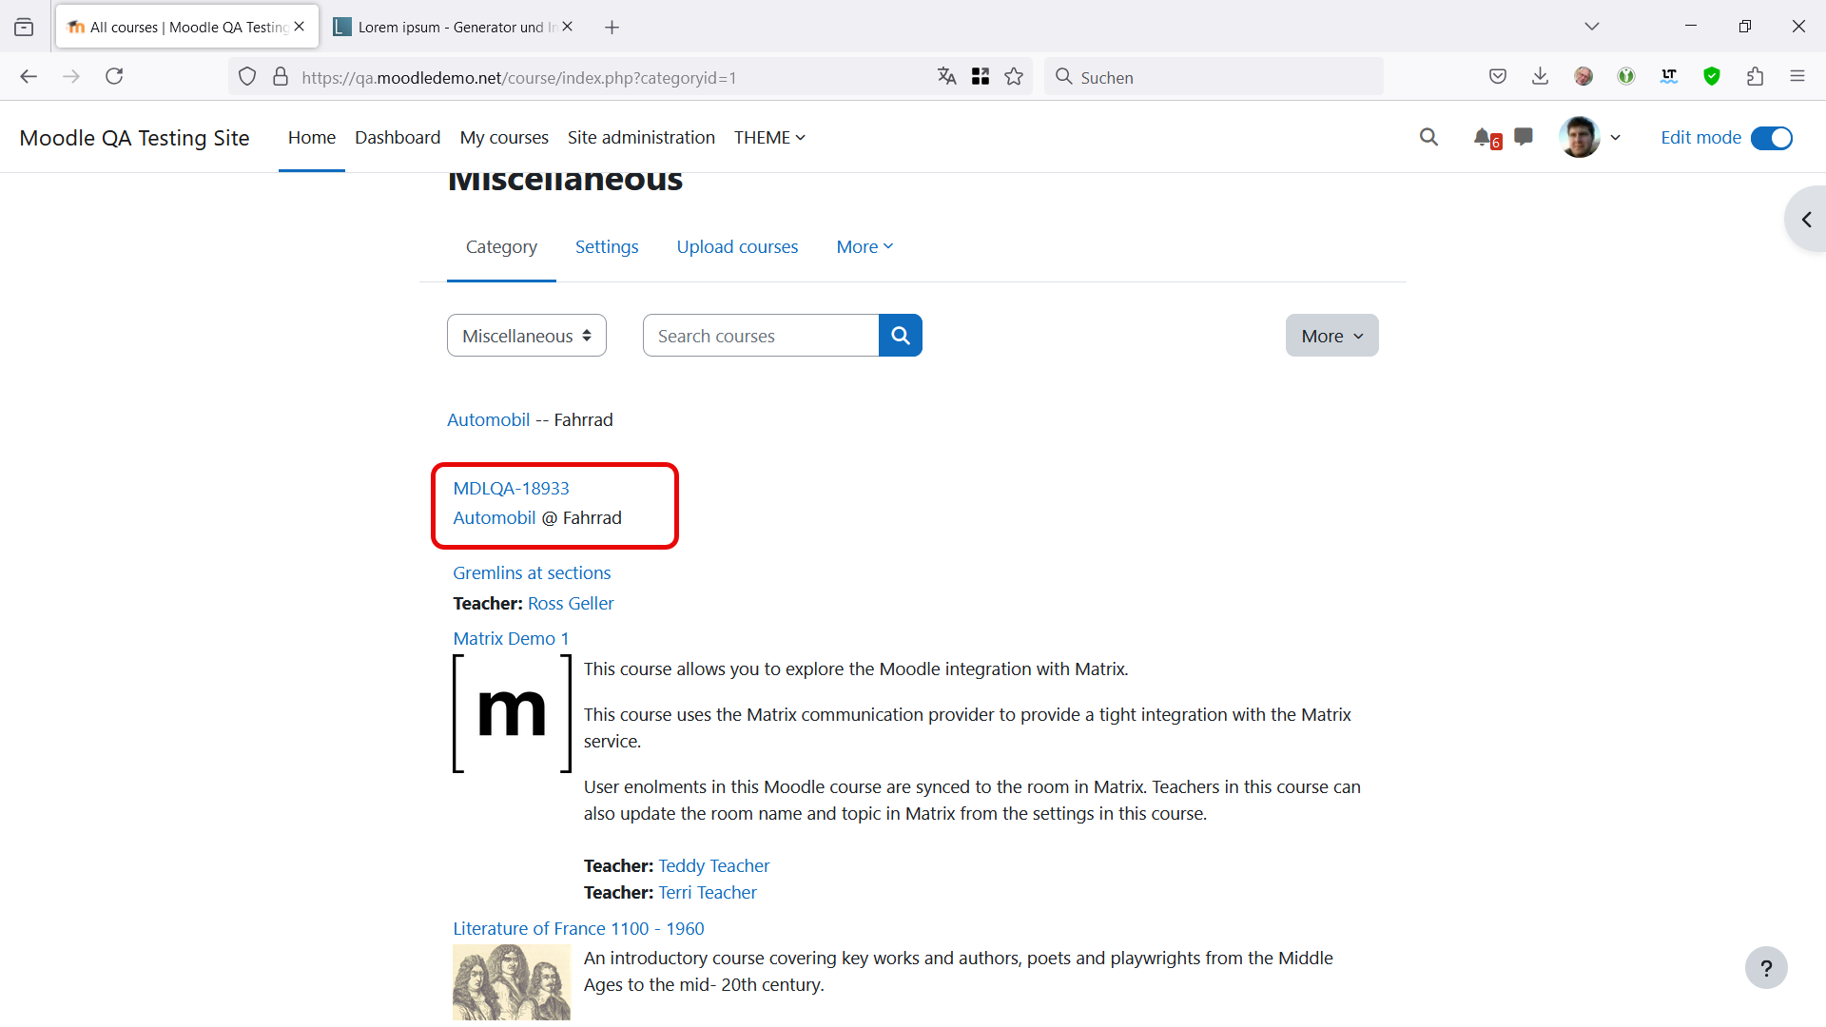Image resolution: width=1826 pixels, height=1027 pixels.
Task: Open the MDLQA-18933 course link
Action: pyautogui.click(x=511, y=489)
